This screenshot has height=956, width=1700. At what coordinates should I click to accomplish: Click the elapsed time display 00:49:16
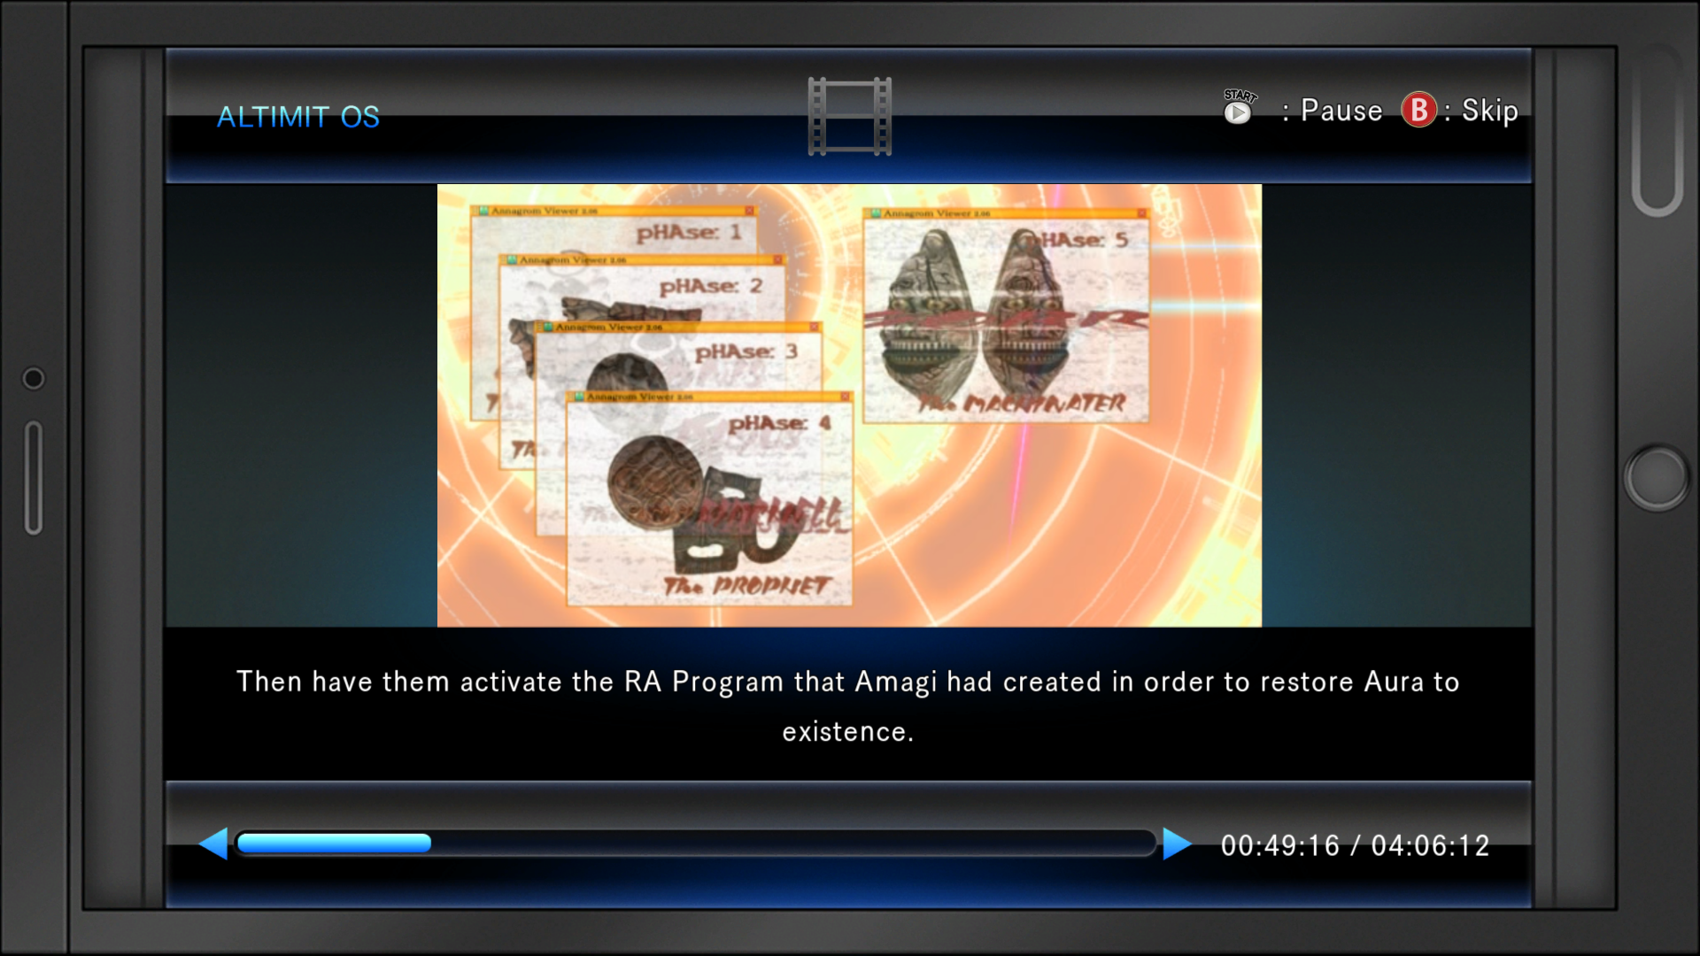coord(1279,846)
